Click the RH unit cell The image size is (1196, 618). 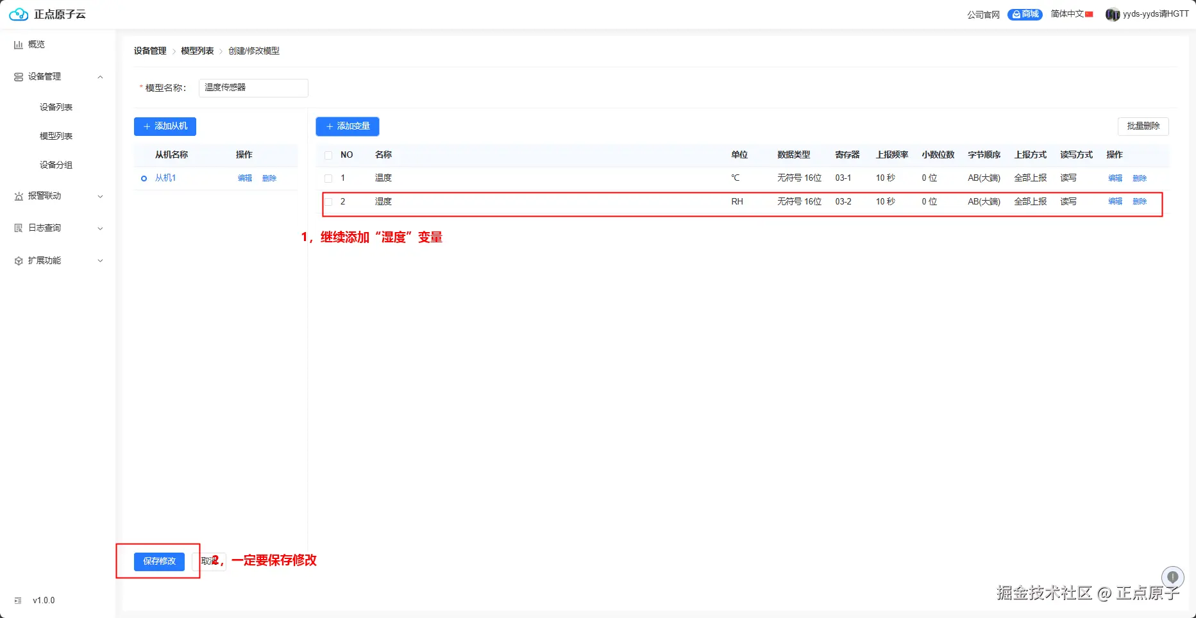pos(737,202)
